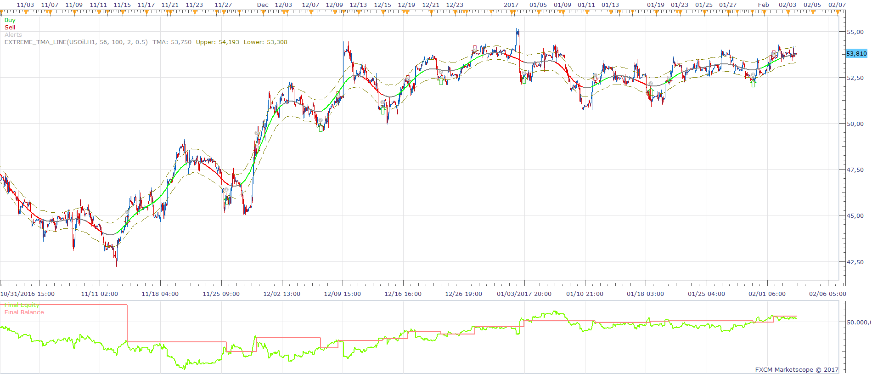Select the orange marker below Feb
The width and height of the screenshot is (872, 374).
[x=764, y=13]
